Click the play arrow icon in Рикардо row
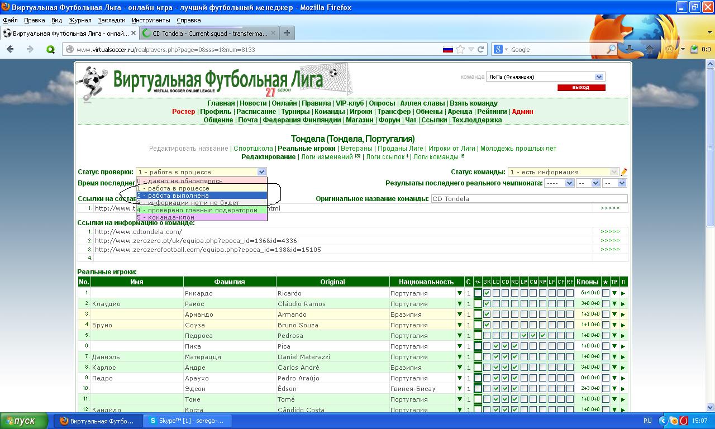The image size is (715, 429). (x=623, y=293)
